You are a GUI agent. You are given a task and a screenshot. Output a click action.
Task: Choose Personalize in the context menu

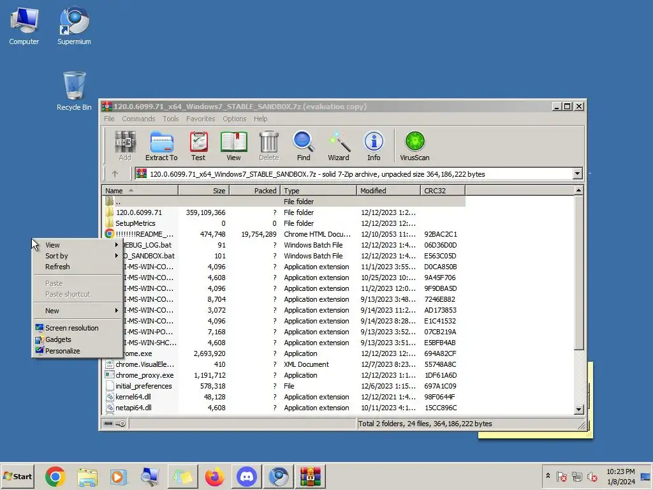77,351
